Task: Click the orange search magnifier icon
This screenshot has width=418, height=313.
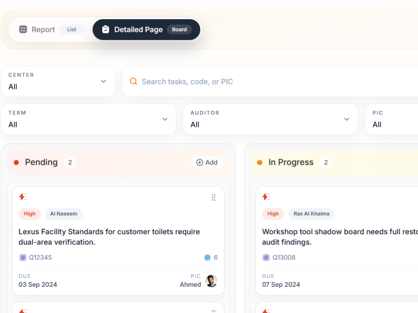Action: coord(133,81)
